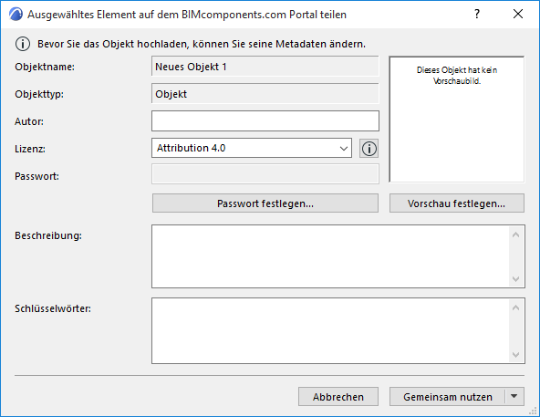
Task: Close the share dialog window
Action: coord(517,14)
